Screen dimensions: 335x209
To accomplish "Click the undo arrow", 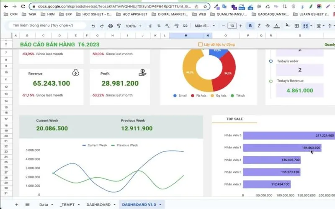I will coord(93,26).
